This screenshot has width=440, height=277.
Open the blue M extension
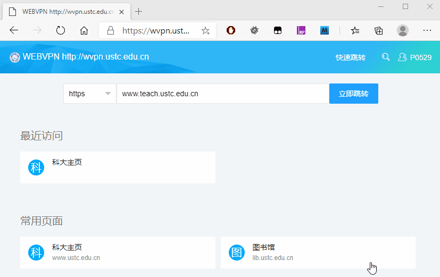pyautogui.click(x=325, y=30)
